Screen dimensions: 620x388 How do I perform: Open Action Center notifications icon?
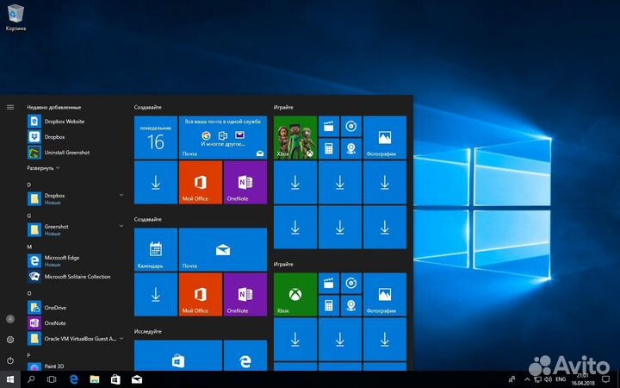click(x=605, y=379)
